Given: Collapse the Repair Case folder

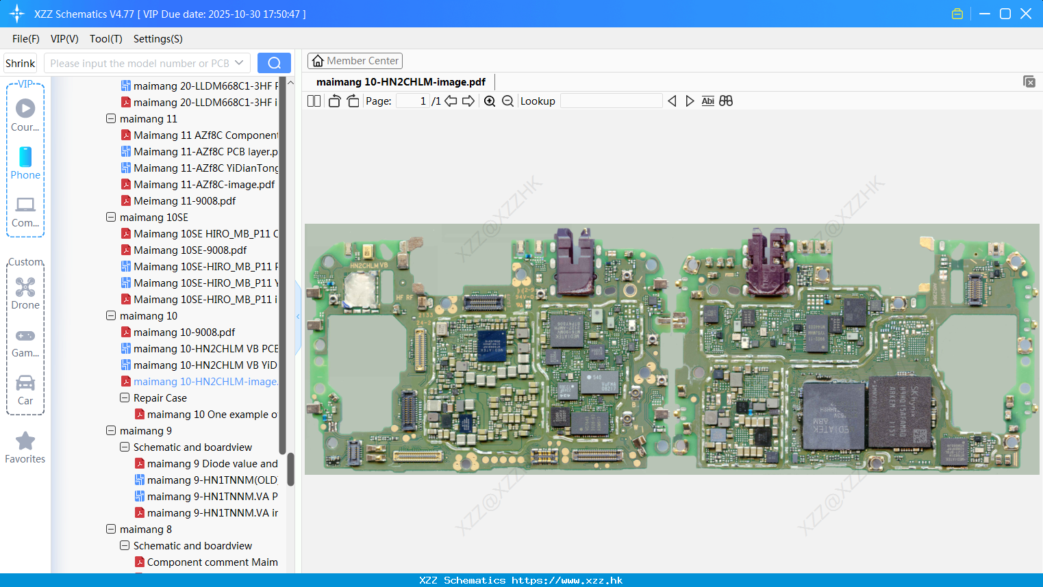Looking at the screenshot, I should (125, 397).
